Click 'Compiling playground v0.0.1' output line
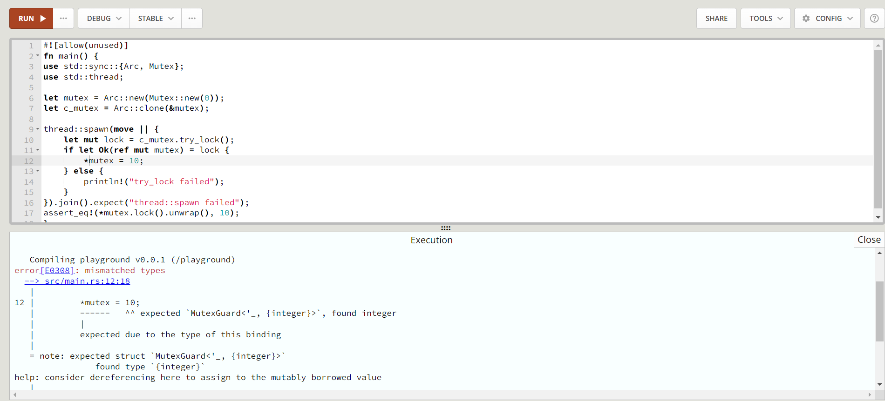The image size is (885, 401). click(132, 260)
